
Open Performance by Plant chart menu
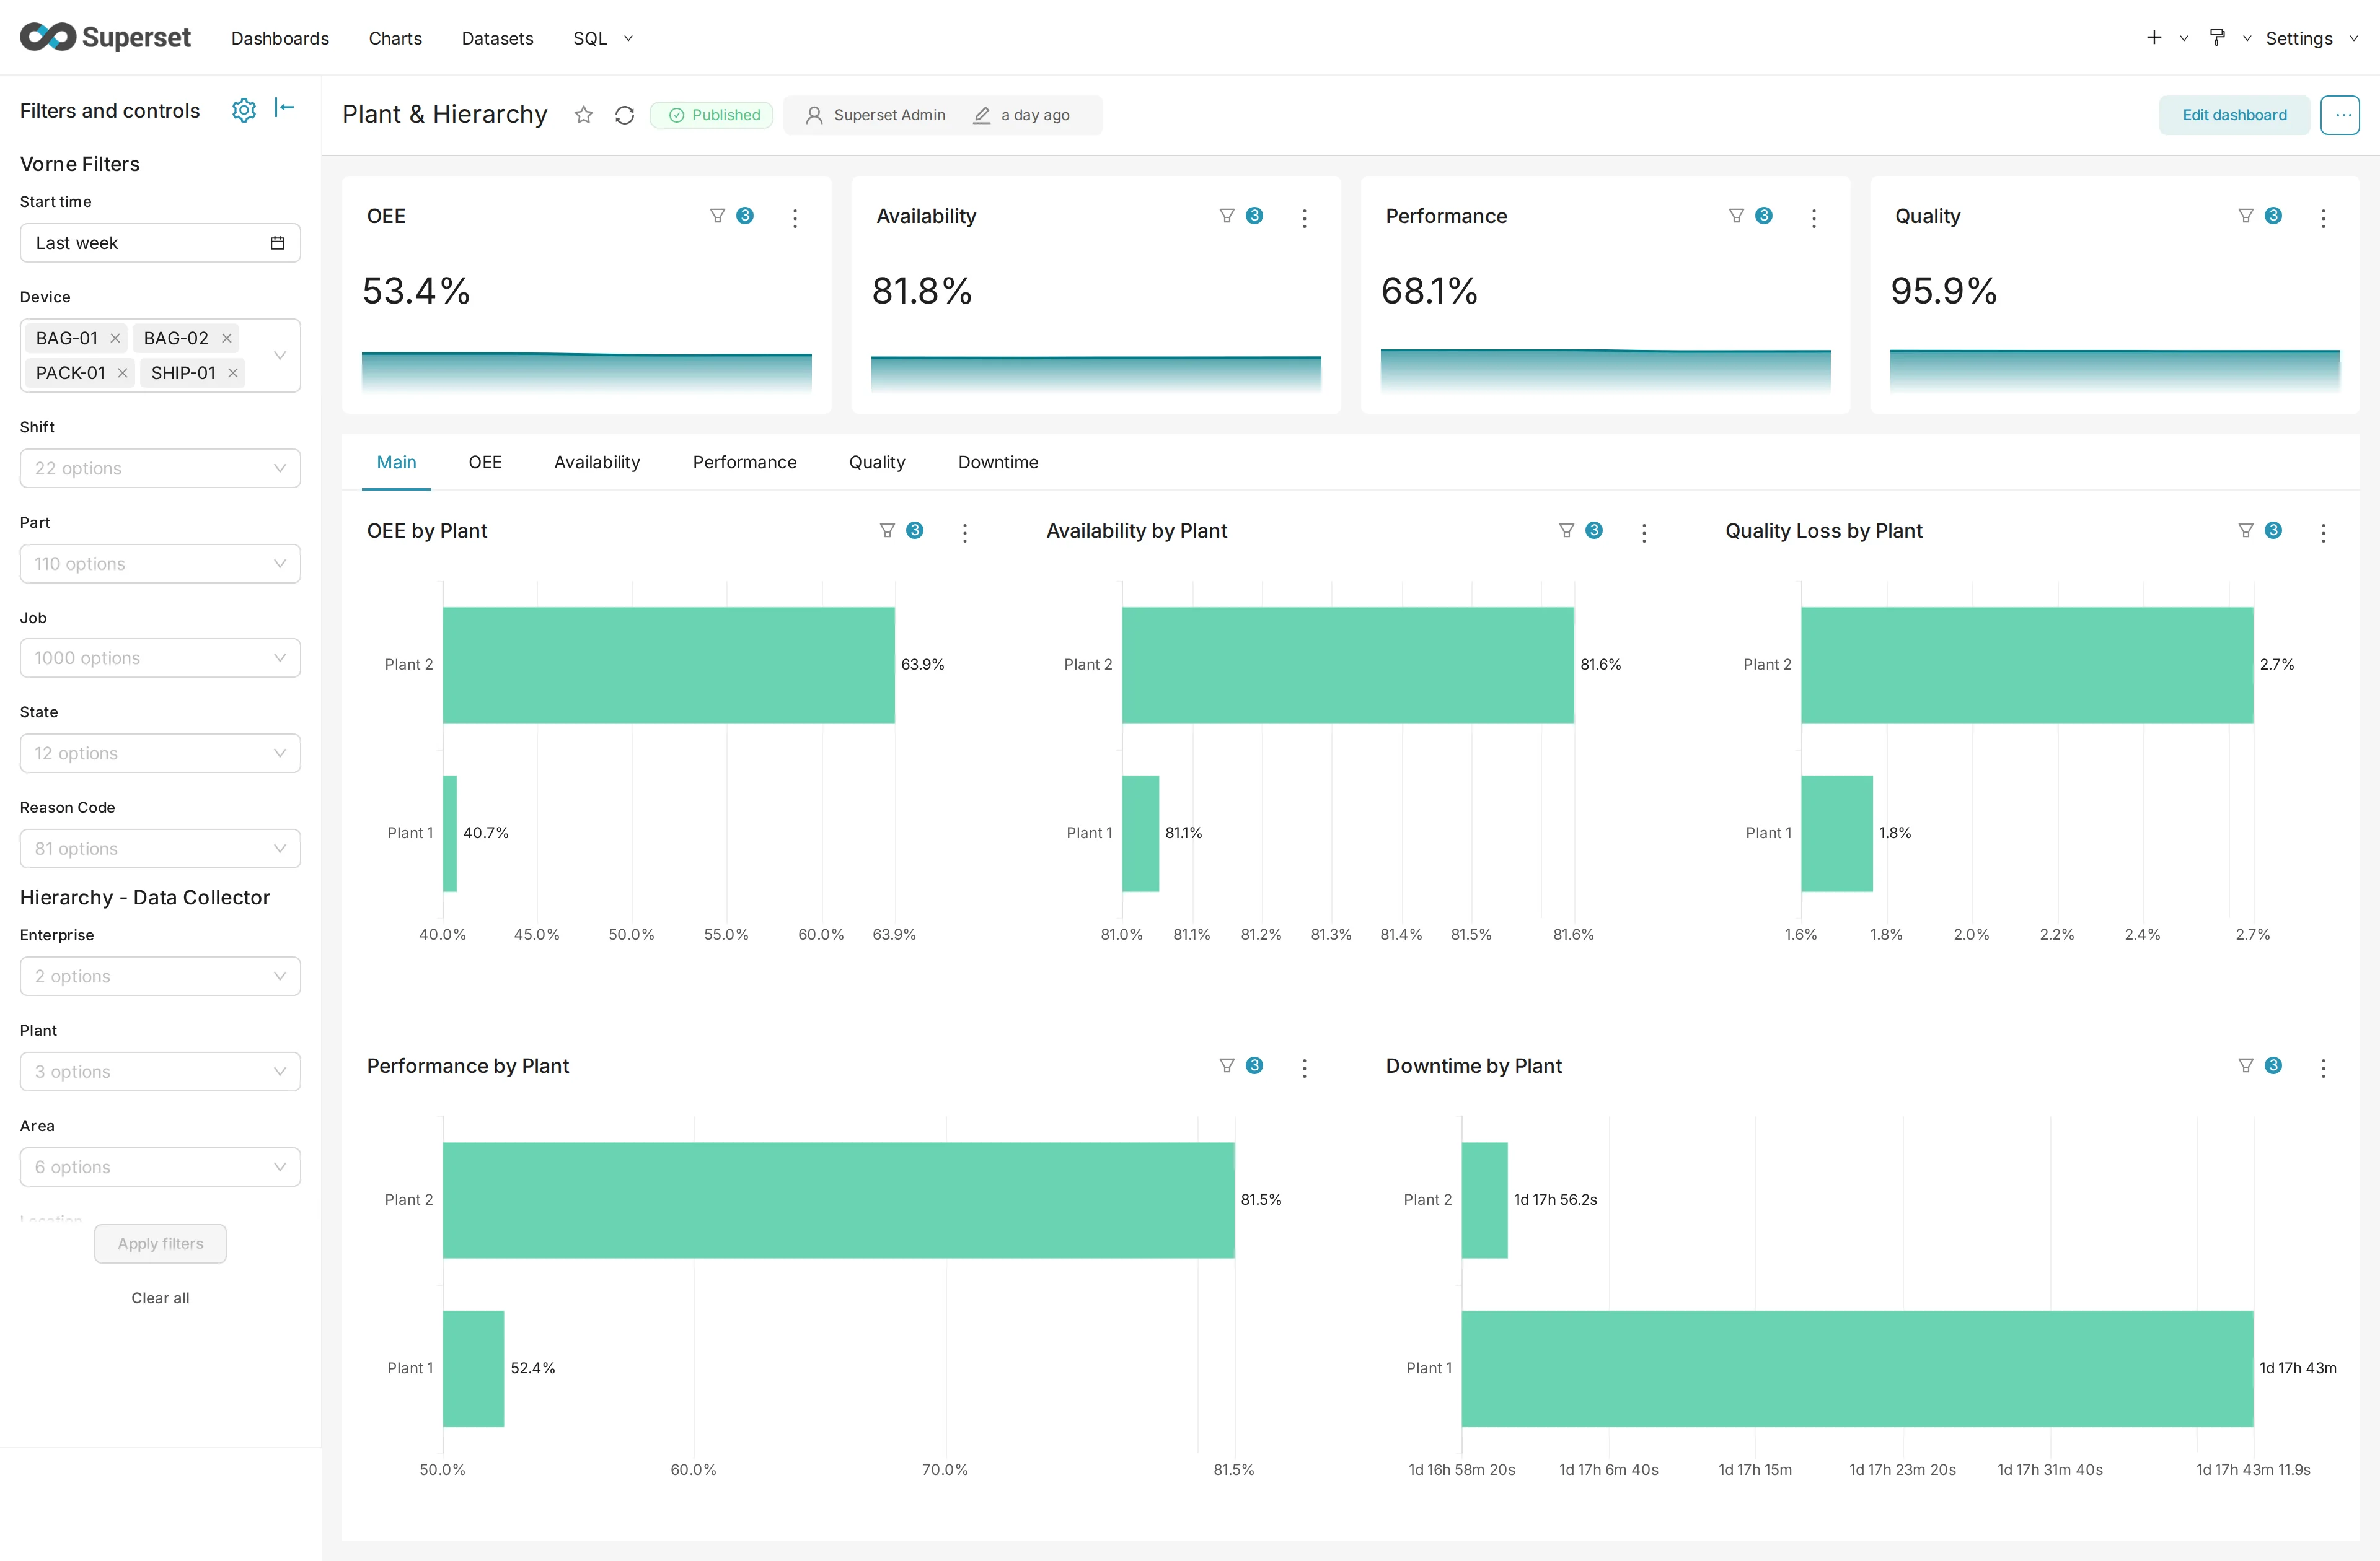coord(1304,1067)
